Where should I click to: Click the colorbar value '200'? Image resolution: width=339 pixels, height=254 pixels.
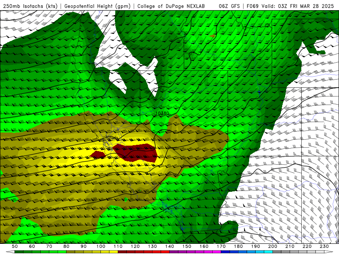click(272, 246)
